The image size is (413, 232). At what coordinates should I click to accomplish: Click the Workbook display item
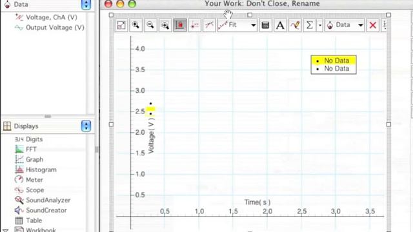pos(41,229)
